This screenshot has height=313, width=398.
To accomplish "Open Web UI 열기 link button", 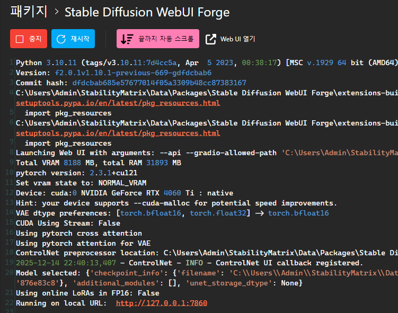I will coord(230,39).
